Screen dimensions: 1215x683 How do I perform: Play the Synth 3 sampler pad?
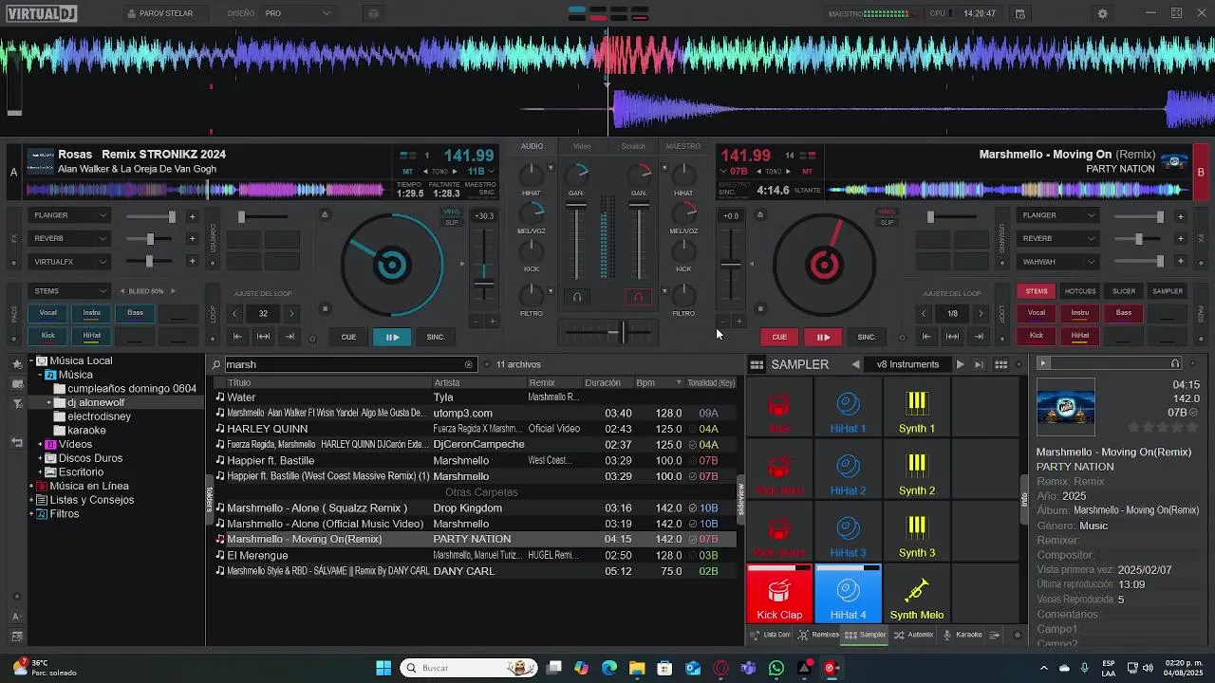click(x=916, y=533)
